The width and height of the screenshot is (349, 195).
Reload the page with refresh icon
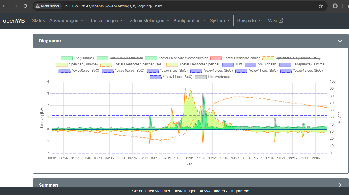pos(25,6)
